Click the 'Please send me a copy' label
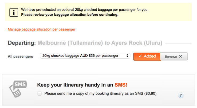Image resolution: width=197 pixels, height=108 pixels. click(100, 93)
